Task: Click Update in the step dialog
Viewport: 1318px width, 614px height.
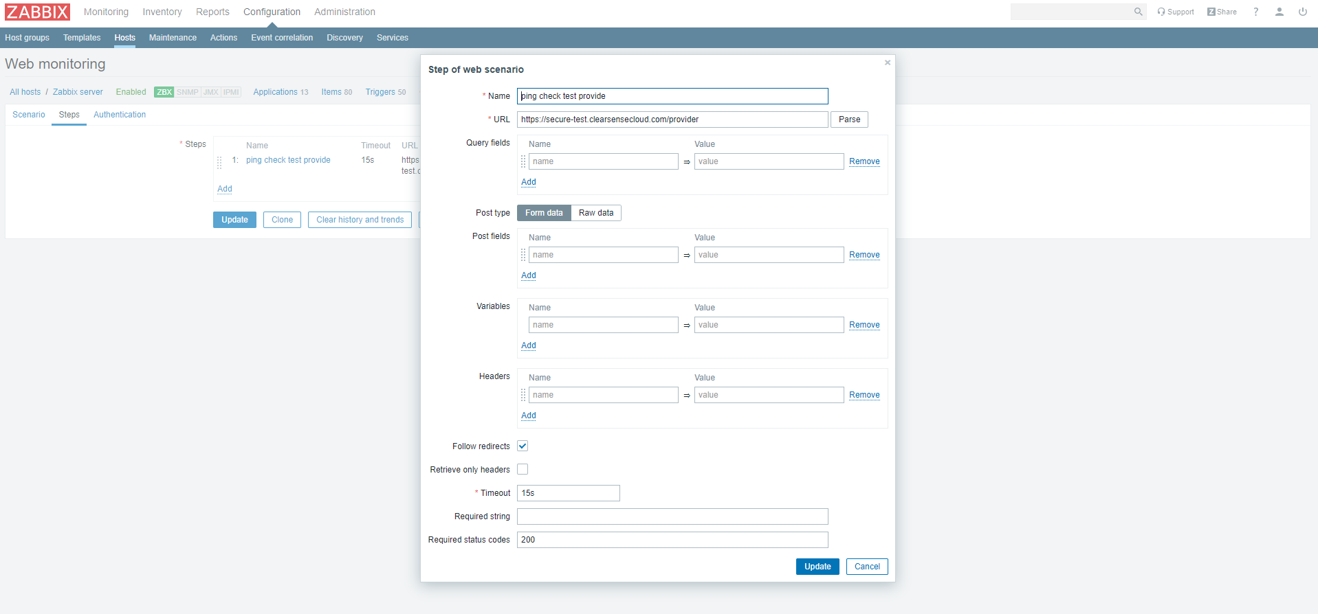Action: point(817,567)
